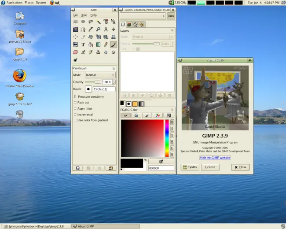Select the Ink tool
286x229 pixels.
(x=91, y=52)
